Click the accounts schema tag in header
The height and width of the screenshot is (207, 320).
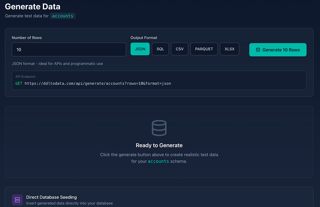pyautogui.click(x=63, y=16)
